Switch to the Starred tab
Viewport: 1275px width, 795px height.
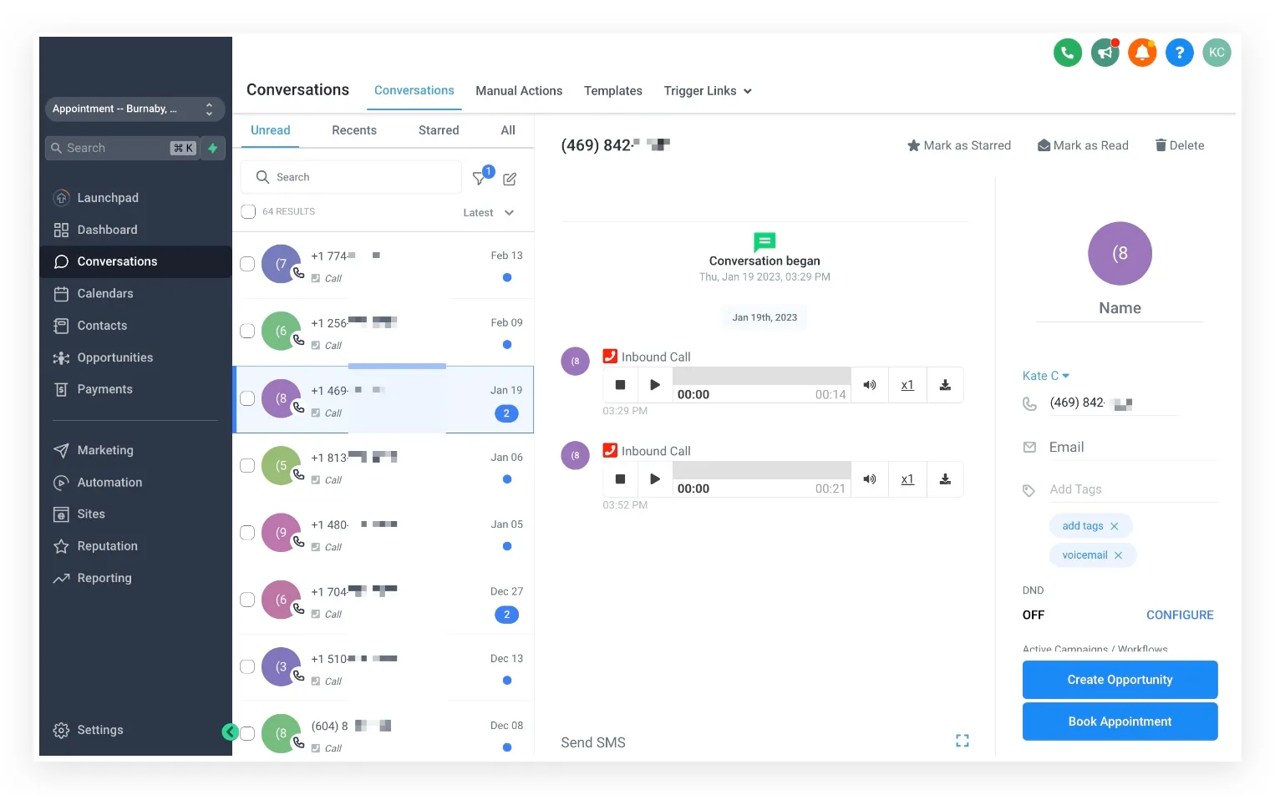point(439,130)
